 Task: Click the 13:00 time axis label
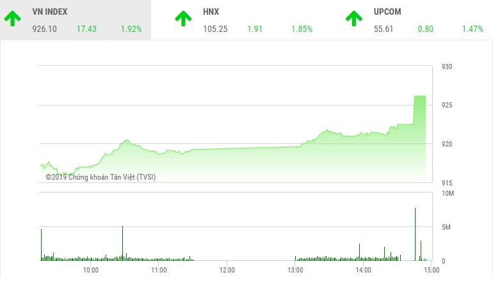[295, 270]
